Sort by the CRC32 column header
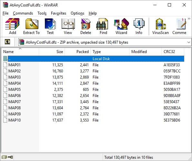The image size is (192, 161). tap(173, 52)
